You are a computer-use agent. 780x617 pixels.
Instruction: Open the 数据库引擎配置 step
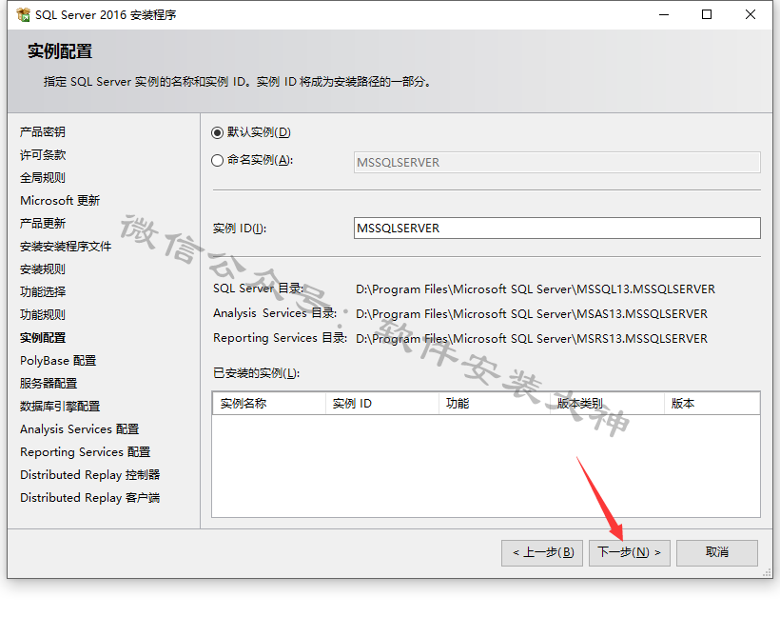coord(60,407)
